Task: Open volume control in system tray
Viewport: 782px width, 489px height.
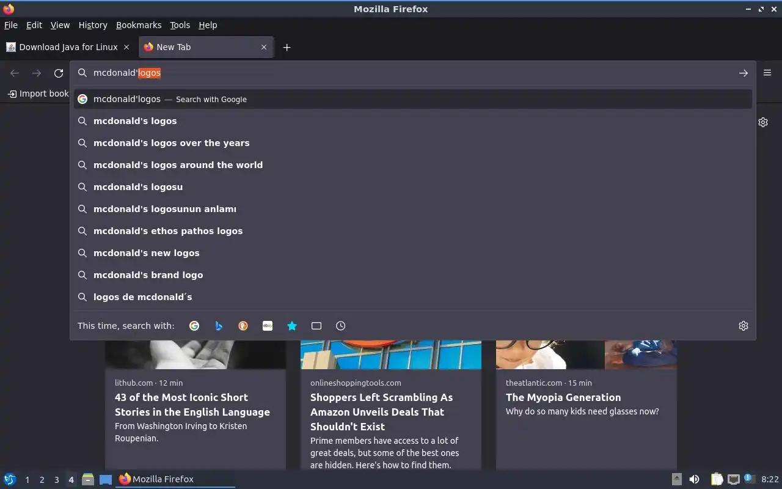Action: (694, 479)
